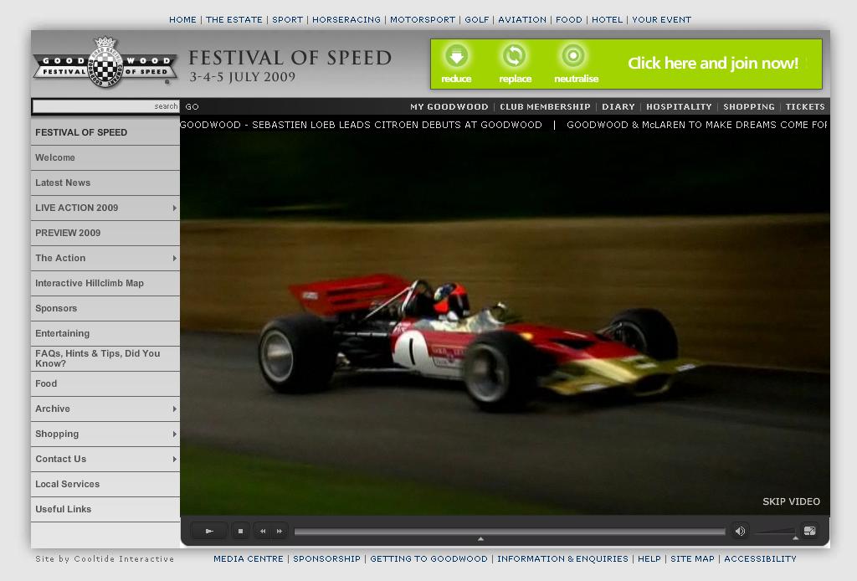
Task: Toggle fullscreen video mode
Action: point(809,531)
